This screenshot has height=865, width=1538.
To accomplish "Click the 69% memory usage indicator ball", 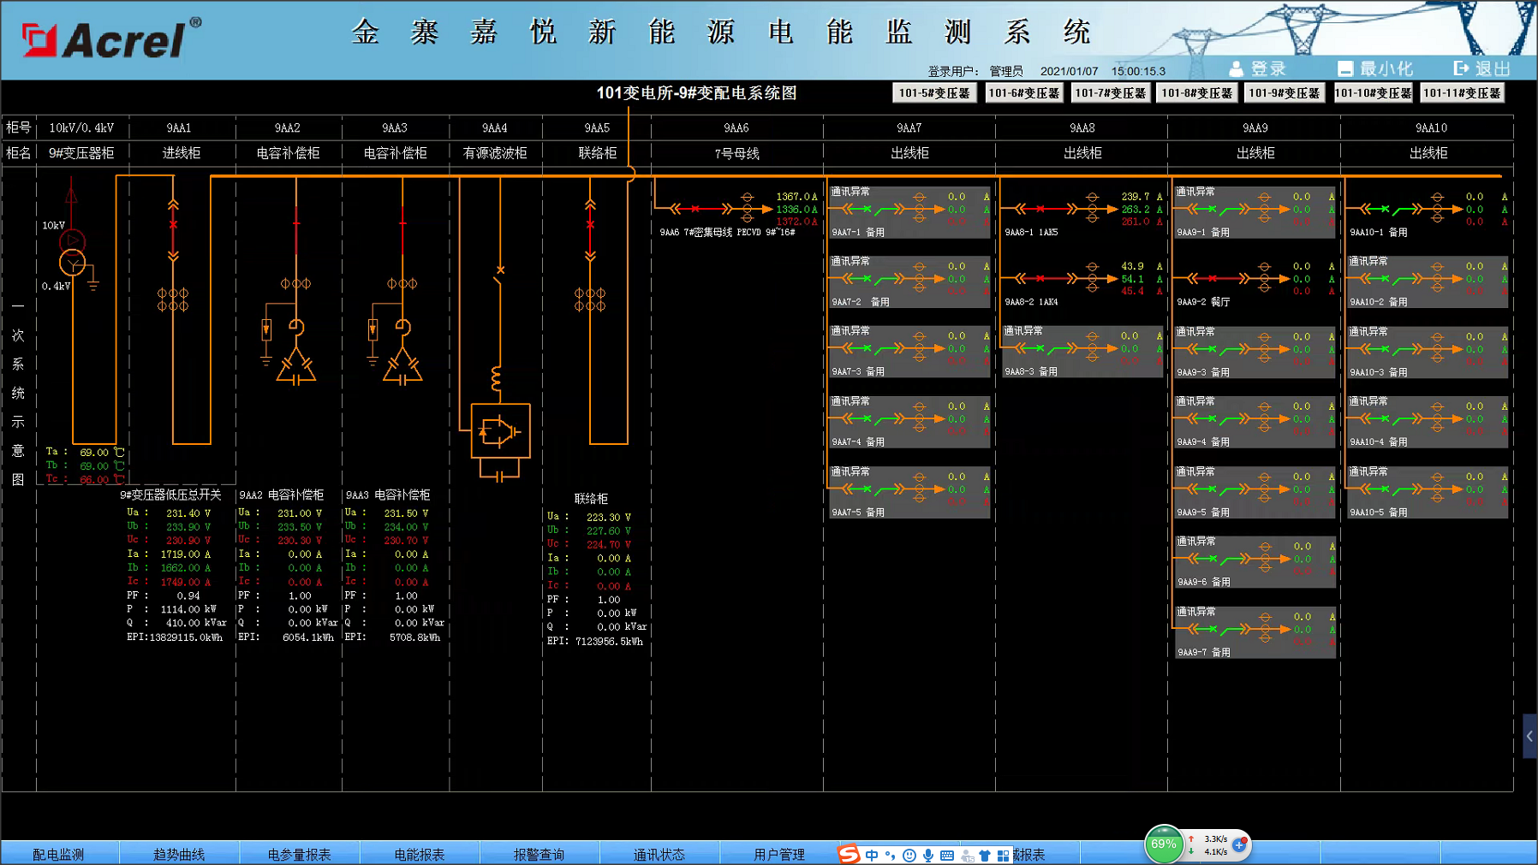I will (1163, 844).
